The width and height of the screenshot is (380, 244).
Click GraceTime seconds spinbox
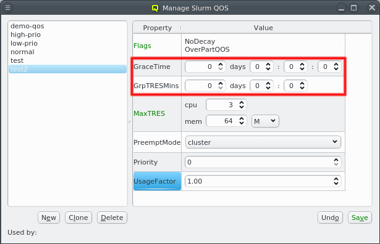[x=329, y=67]
